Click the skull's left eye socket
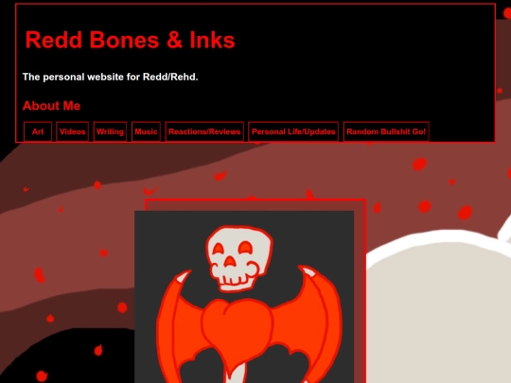 click(219, 250)
